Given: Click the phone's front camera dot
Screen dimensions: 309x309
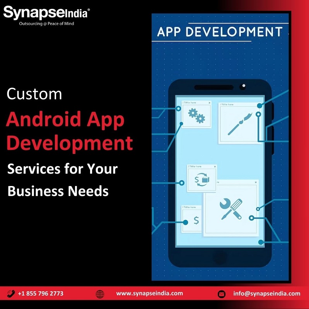Looking at the screenshot, I should pos(243,86).
